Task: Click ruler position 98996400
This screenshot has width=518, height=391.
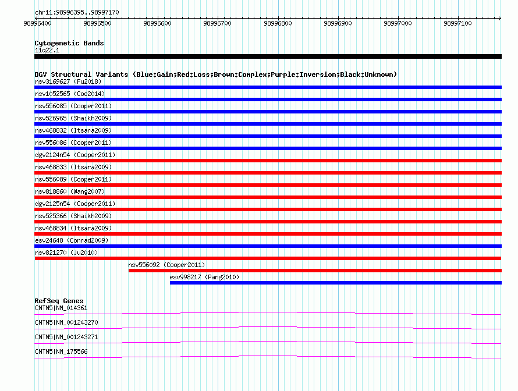Action: [37, 23]
